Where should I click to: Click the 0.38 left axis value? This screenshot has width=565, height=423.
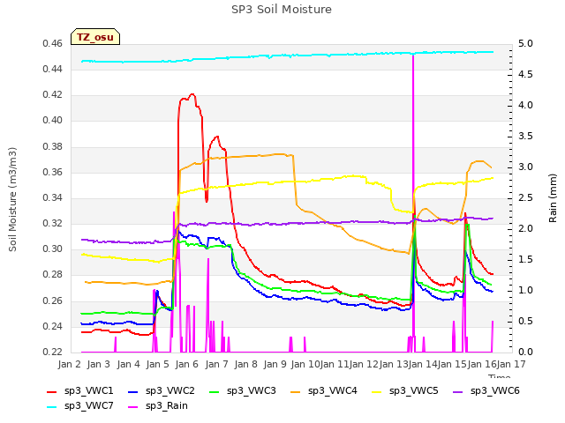coord(53,146)
